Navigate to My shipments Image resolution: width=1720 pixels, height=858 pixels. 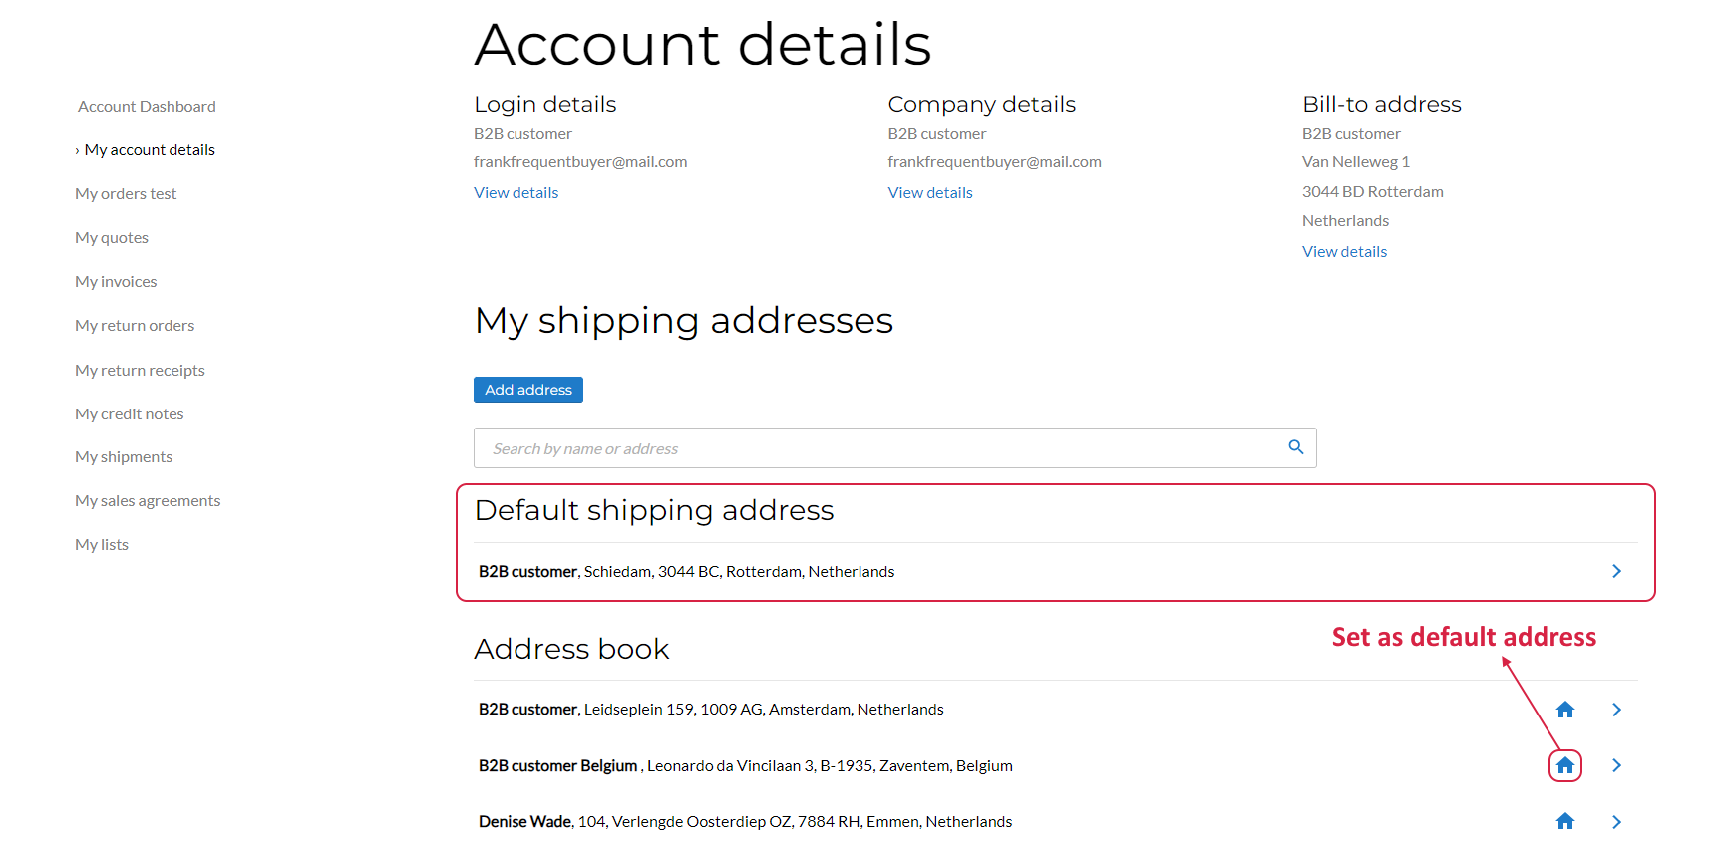coord(124,456)
